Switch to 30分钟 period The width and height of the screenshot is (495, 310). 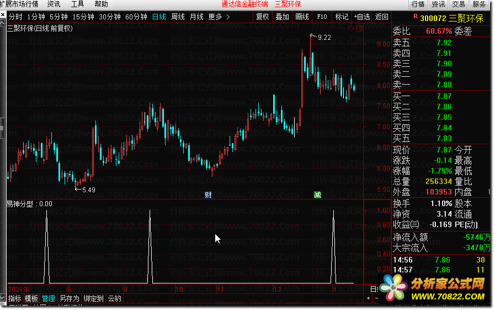110,17
